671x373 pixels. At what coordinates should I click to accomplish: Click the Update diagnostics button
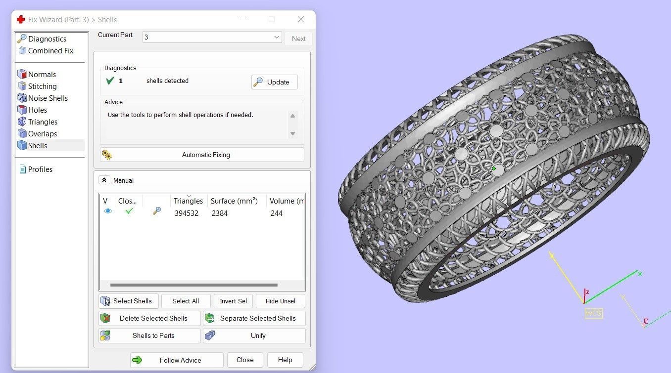(x=274, y=82)
